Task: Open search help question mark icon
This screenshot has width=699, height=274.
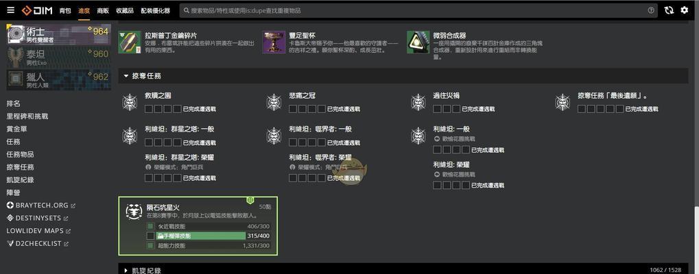Action: (651, 10)
